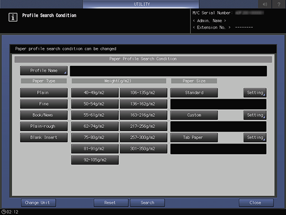The width and height of the screenshot is (286, 215).
Task: Click the Standard size display field
Action: pos(219,104)
